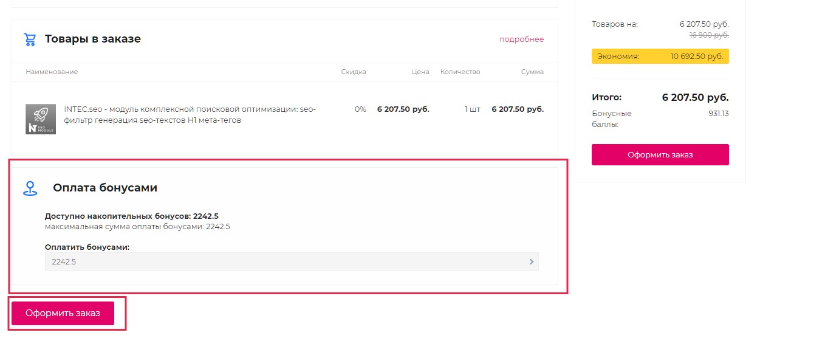Viewport: 825px width, 355px height.
Task: Open the подробнее link in order items
Action: click(521, 40)
